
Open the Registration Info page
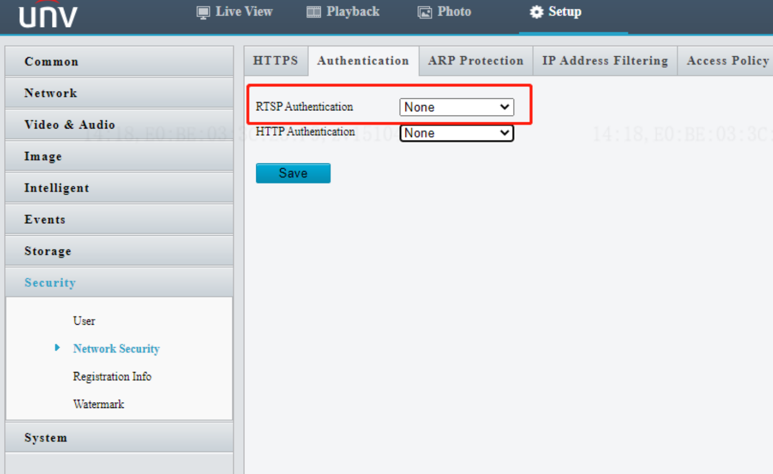click(112, 376)
